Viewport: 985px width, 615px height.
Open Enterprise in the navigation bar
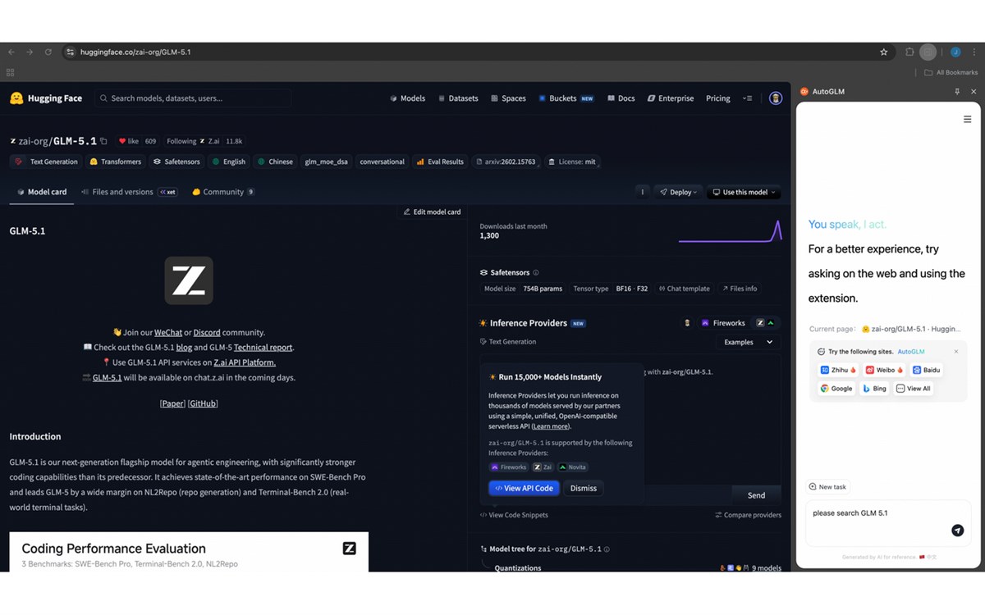coord(671,98)
